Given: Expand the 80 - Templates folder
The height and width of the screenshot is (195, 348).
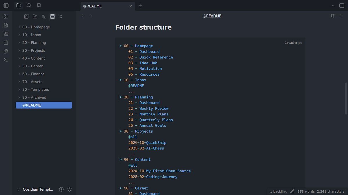Looking at the screenshot, I should 44,90.
